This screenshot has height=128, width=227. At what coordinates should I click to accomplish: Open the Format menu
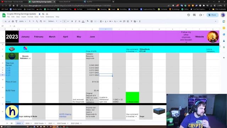click(30, 17)
